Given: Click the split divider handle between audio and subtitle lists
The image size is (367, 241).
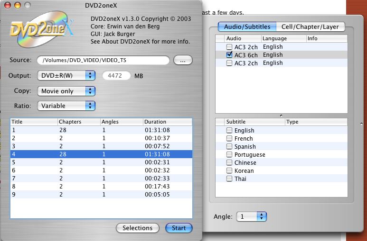Looking at the screenshot, I should tap(281, 116).
